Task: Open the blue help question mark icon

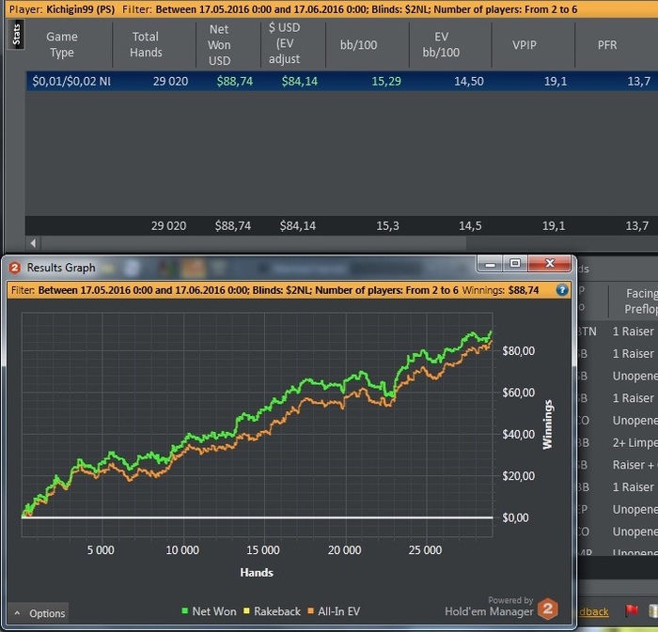Action: [561, 290]
